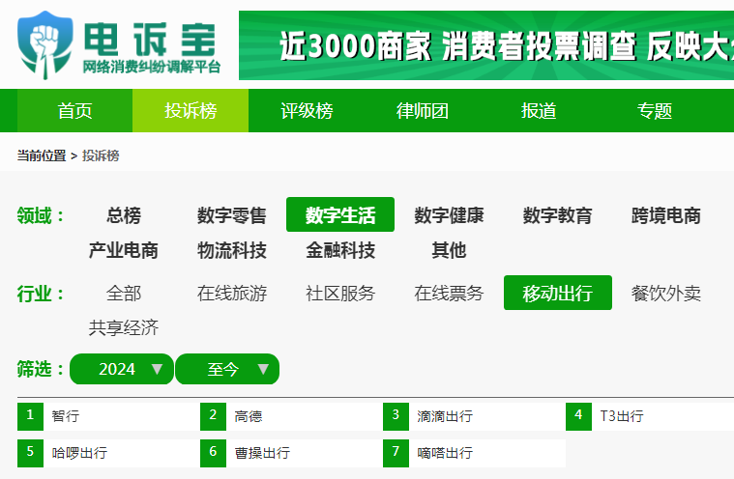Open the 报道 tab
This screenshot has height=479, width=734.
point(539,111)
